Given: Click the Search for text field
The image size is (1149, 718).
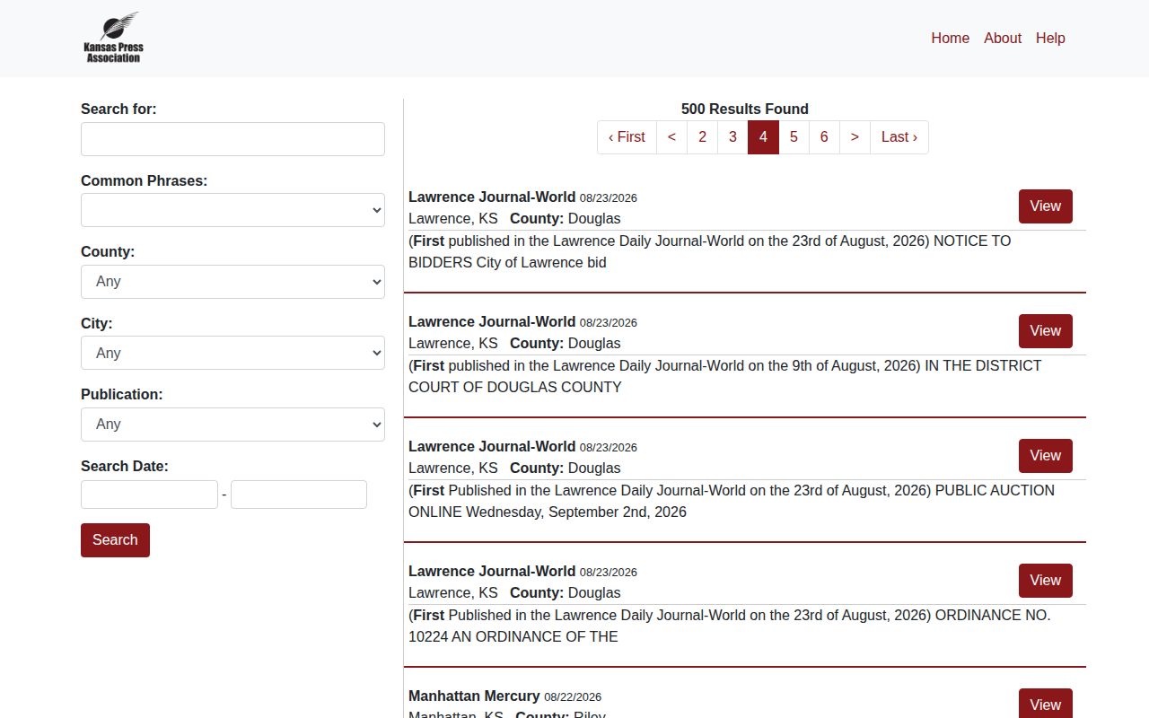Looking at the screenshot, I should [232, 139].
